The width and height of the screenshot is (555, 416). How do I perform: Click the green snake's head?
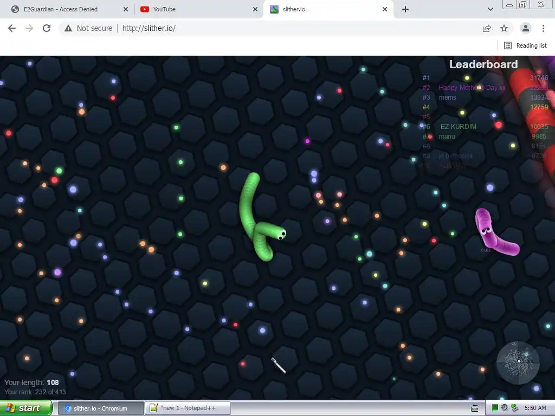(281, 233)
